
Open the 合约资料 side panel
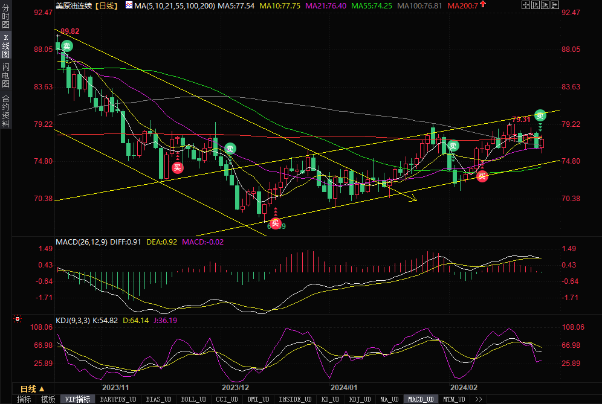point(6,111)
